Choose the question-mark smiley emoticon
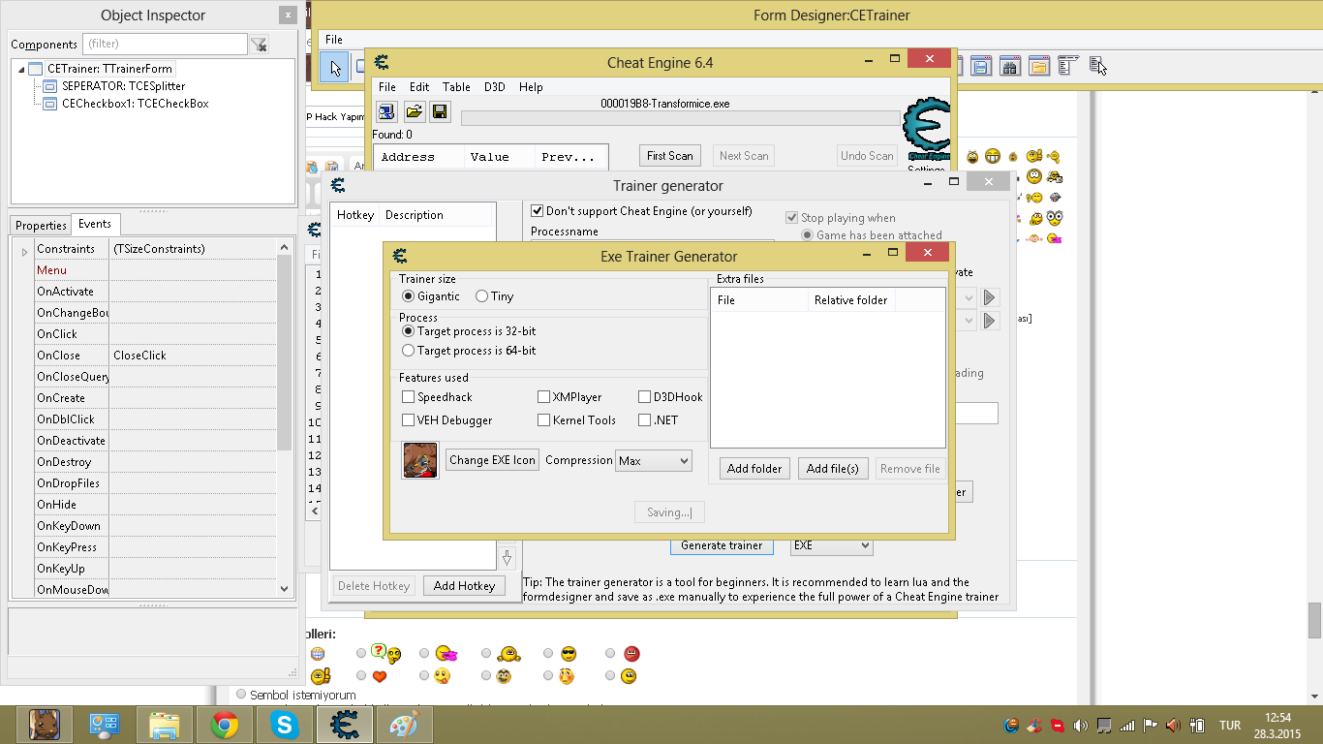 click(x=385, y=654)
